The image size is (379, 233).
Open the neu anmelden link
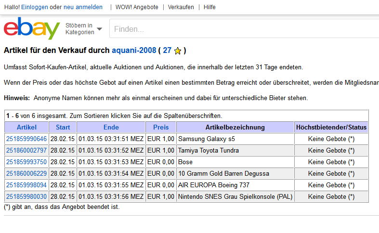point(83,7)
